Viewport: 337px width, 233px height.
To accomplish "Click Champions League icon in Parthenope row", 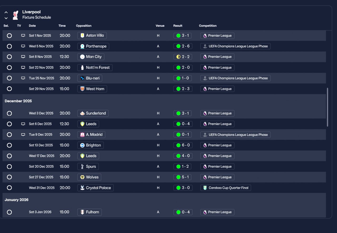I will click(x=205, y=46).
